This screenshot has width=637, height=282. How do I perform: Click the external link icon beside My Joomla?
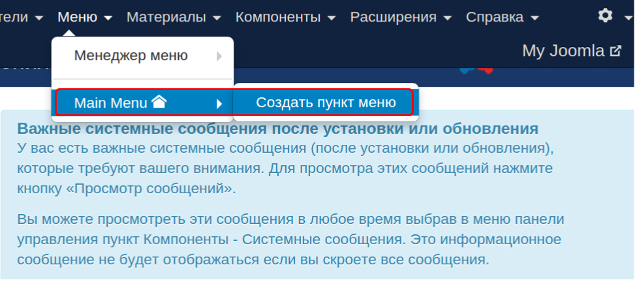615,51
